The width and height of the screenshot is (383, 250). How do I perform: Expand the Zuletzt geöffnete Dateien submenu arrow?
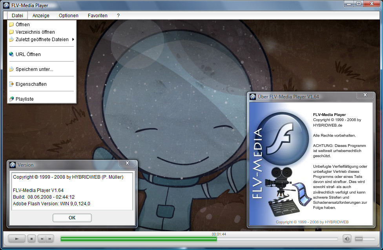[x=73, y=40]
